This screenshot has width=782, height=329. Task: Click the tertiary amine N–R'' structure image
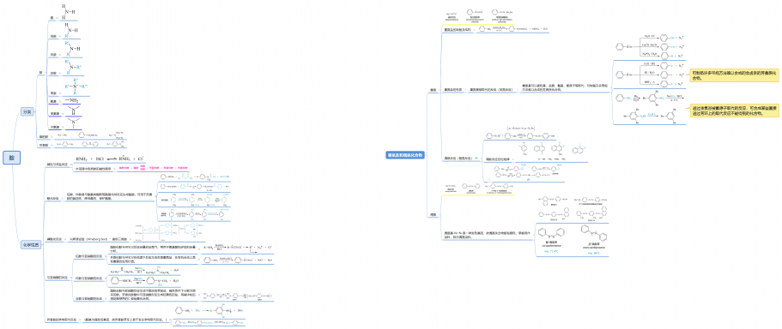click(73, 67)
